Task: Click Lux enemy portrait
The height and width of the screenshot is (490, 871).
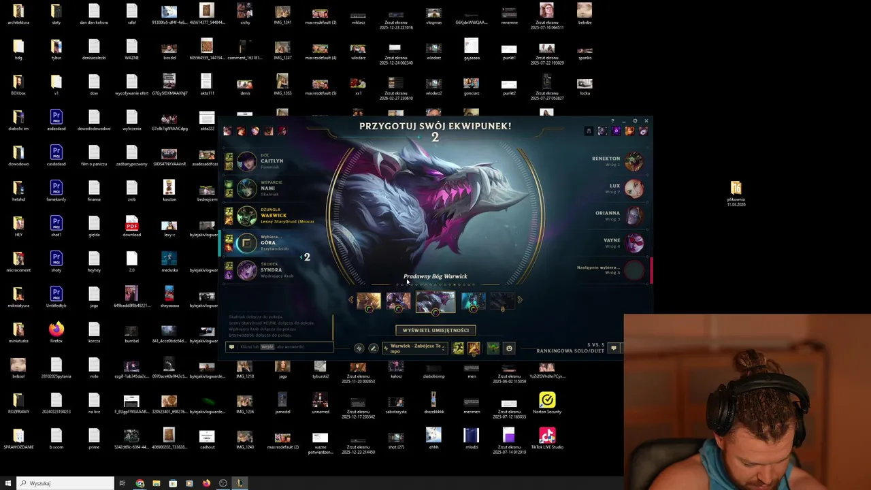Action: pos(634,189)
